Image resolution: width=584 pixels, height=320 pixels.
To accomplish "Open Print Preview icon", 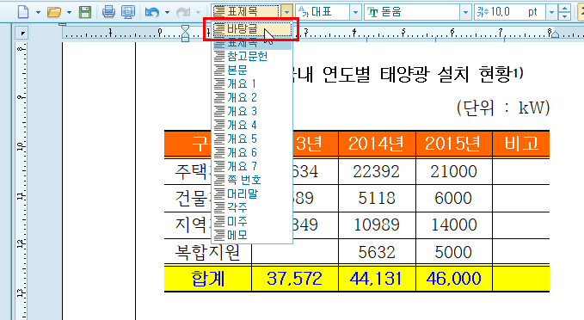I will click(x=128, y=12).
